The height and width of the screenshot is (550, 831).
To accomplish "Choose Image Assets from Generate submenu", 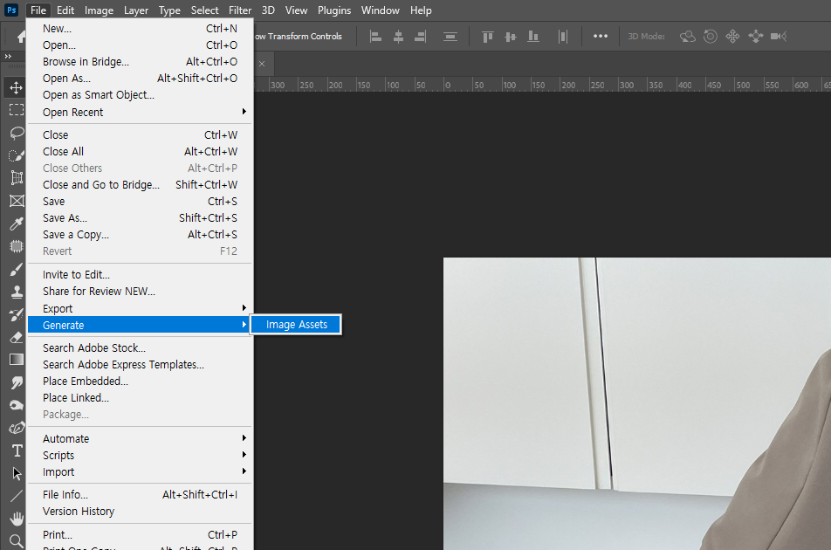I will point(296,325).
